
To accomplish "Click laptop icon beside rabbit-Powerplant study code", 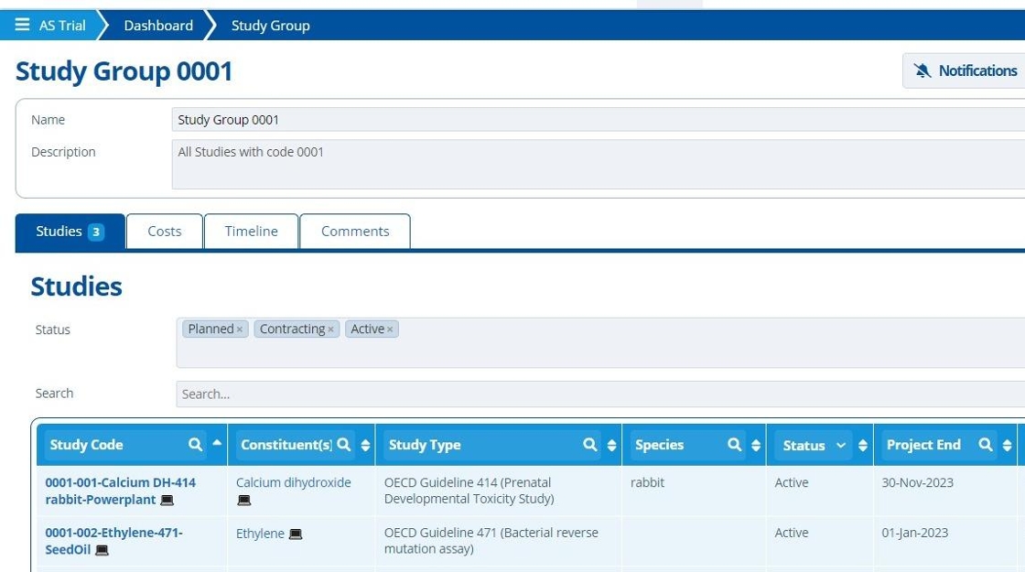I will click(167, 500).
